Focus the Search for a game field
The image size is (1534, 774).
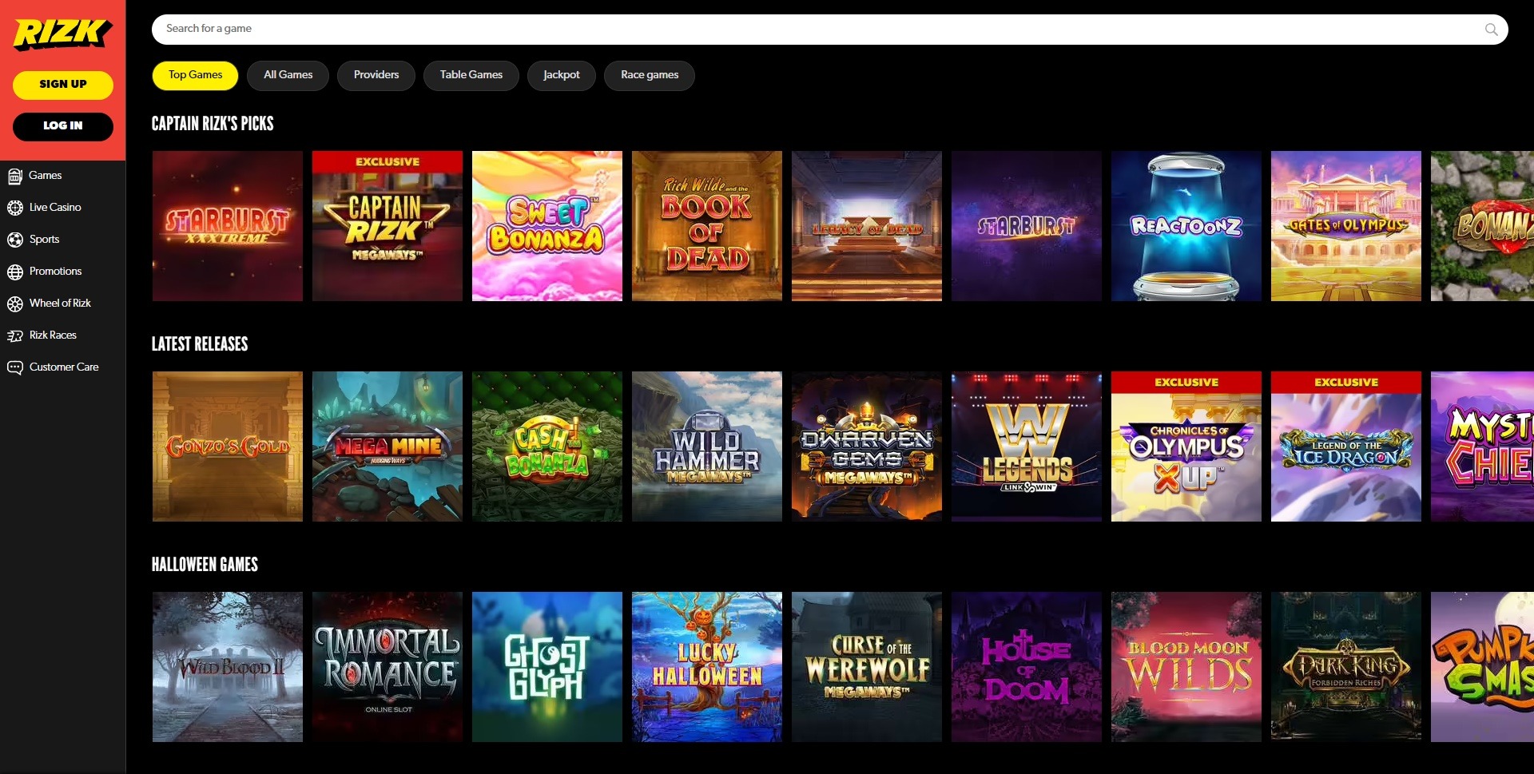tap(829, 30)
